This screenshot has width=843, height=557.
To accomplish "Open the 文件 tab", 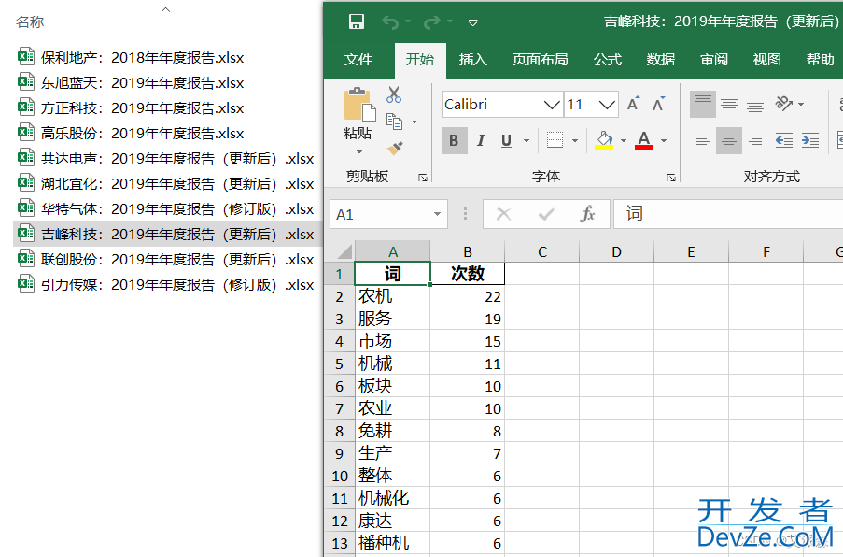I will pyautogui.click(x=358, y=59).
